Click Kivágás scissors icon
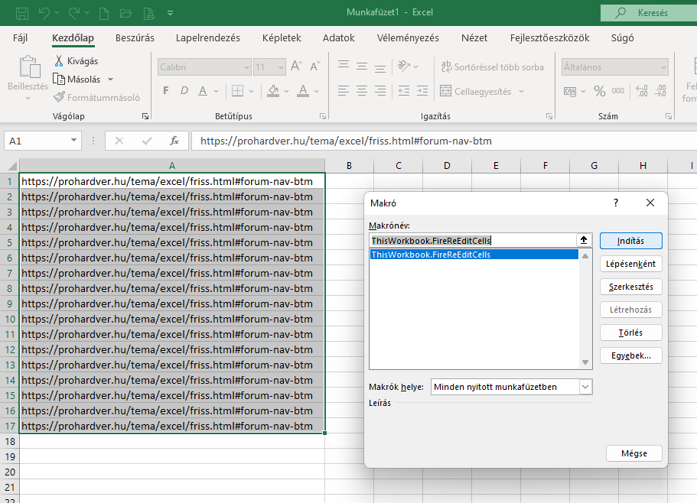 click(59, 61)
